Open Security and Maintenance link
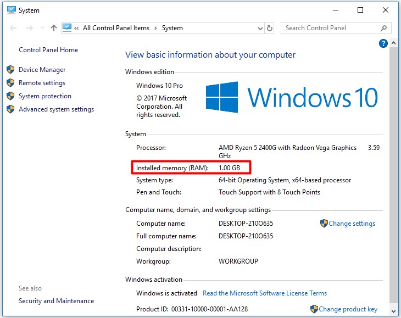Viewport: 401px width, 318px height. click(x=56, y=301)
